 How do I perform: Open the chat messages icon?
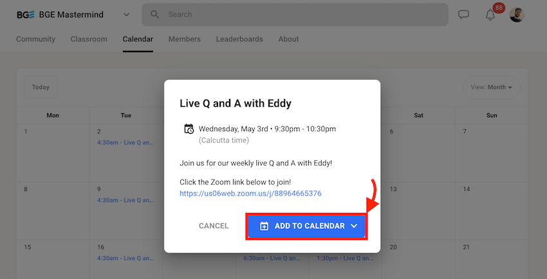[463, 15]
